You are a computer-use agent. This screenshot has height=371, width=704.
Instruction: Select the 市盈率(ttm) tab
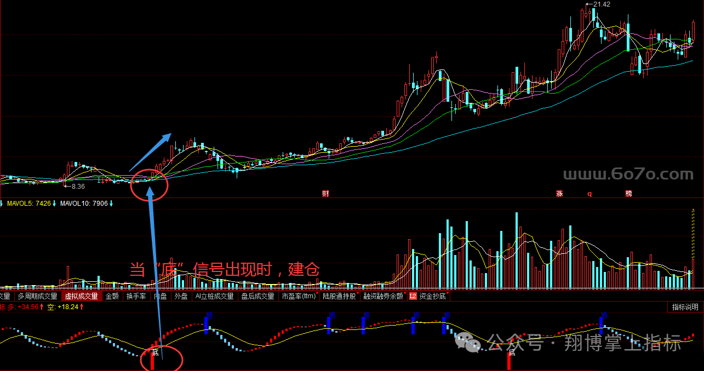coord(299,296)
